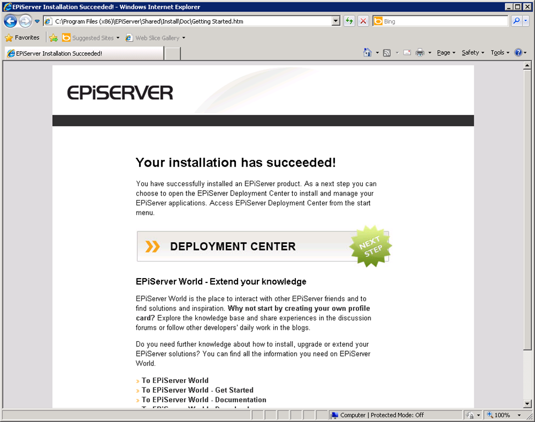The height and width of the screenshot is (422, 535).
Task: Go back using the Back arrow button
Action: pos(10,21)
